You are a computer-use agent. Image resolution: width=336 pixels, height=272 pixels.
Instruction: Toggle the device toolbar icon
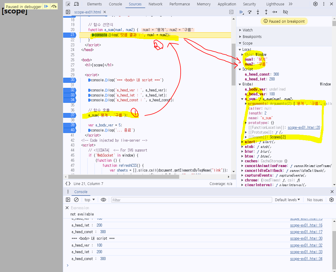76,4
